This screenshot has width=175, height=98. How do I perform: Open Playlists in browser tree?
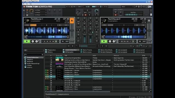click(x=30, y=60)
